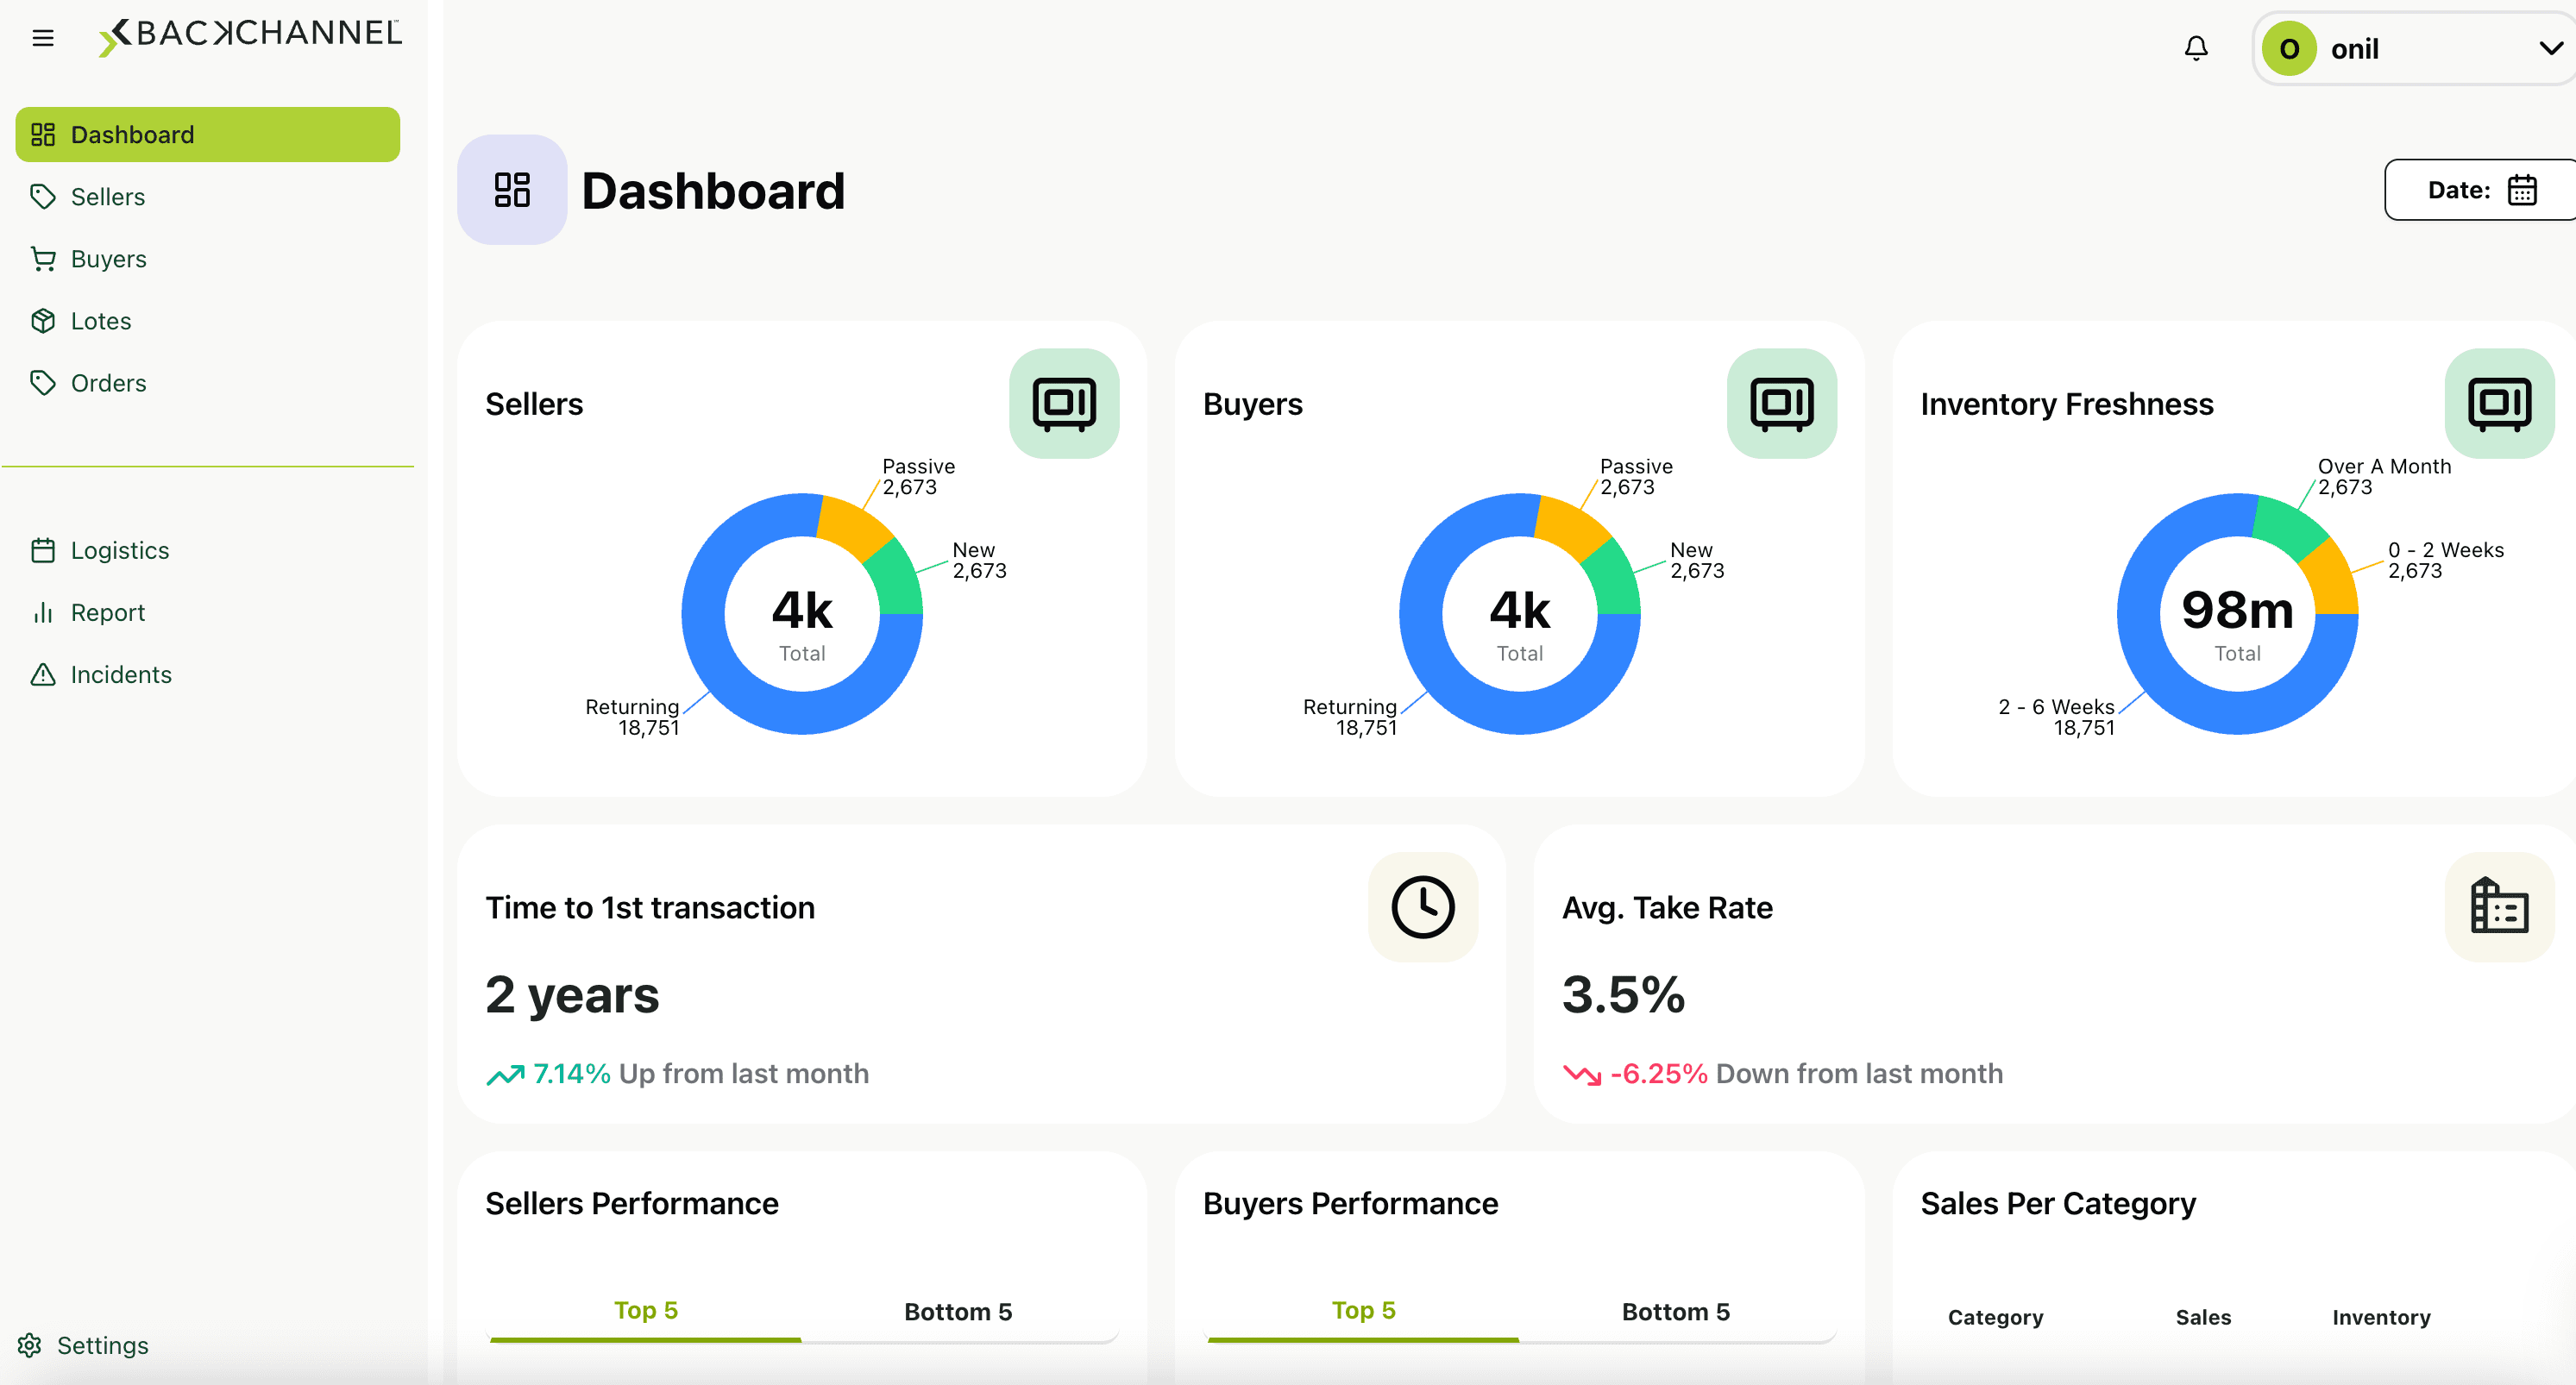2576x1385 pixels.
Task: Navigate to Lotes in sidebar
Action: click(x=100, y=321)
